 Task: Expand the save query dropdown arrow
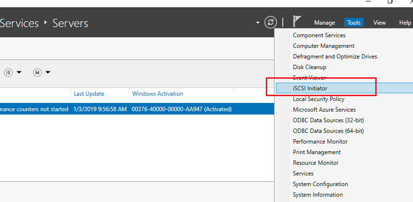click(x=48, y=72)
